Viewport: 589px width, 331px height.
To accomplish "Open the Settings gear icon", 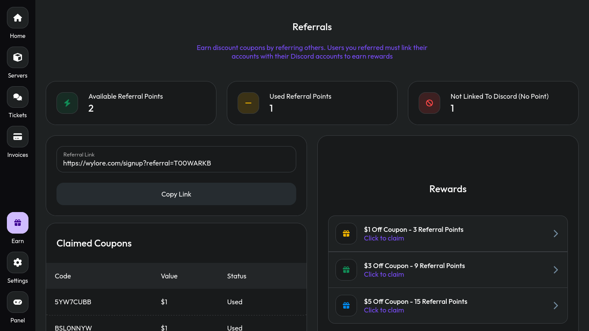I will pyautogui.click(x=18, y=262).
